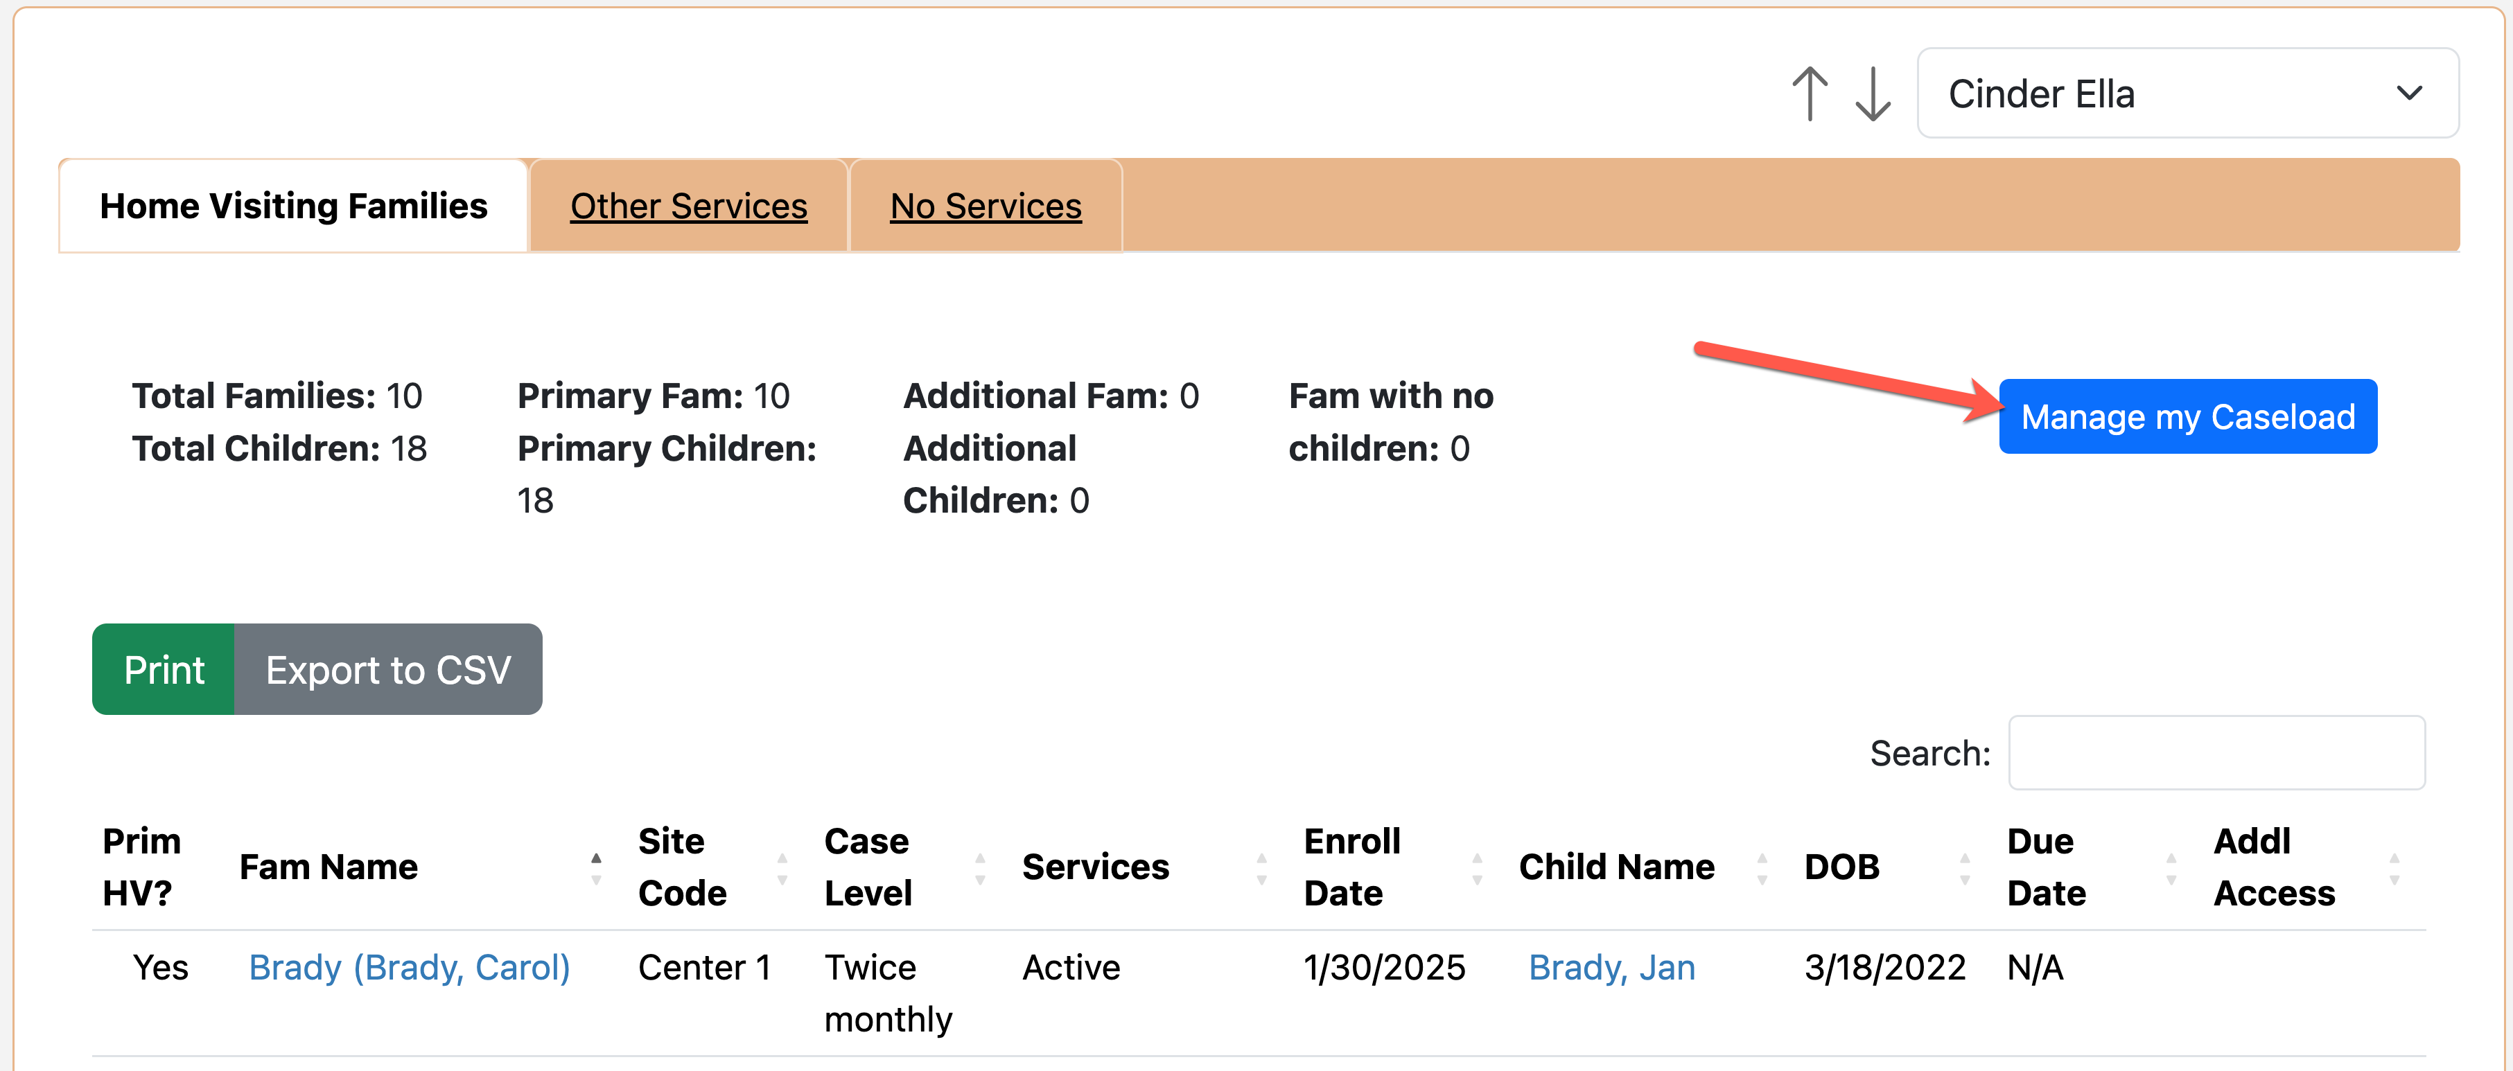The image size is (2513, 1071).
Task: Sort table by Due Date column arrows
Action: [x=2171, y=867]
